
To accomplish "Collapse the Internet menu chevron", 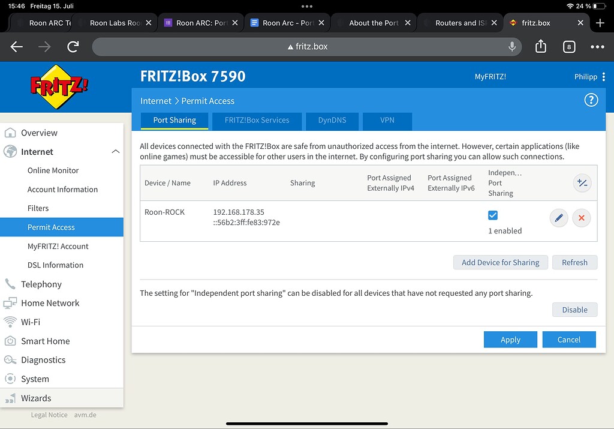I will (x=116, y=152).
